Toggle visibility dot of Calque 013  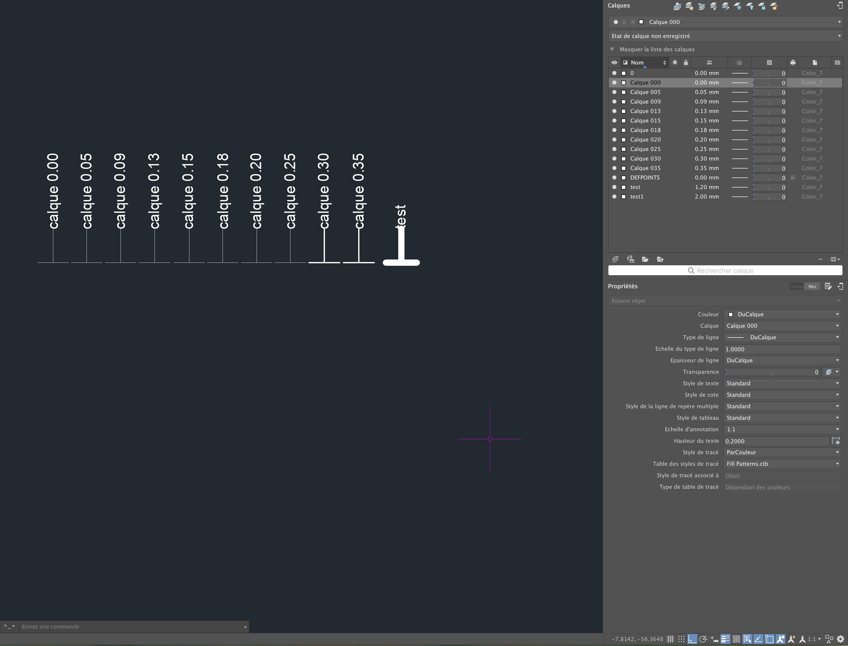pos(614,111)
